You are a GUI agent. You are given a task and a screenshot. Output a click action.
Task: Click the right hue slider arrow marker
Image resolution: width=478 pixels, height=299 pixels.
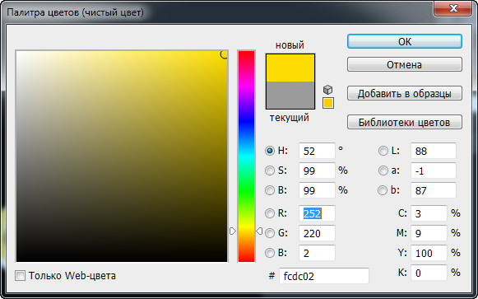coord(259,231)
